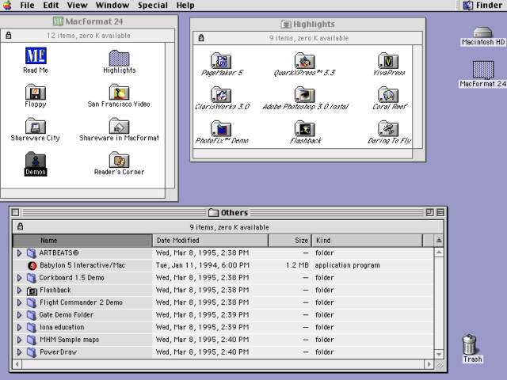Select the Demos folder icon
Image resolution: width=507 pixels, height=380 pixels.
[x=35, y=160]
